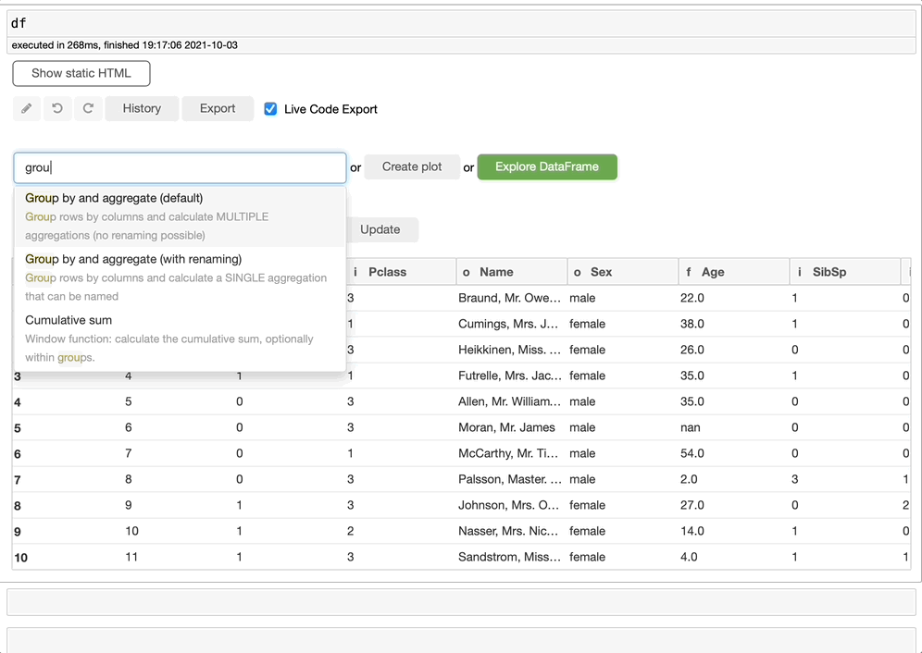This screenshot has width=922, height=653.
Task: Click the Sex column header
Action: (601, 272)
